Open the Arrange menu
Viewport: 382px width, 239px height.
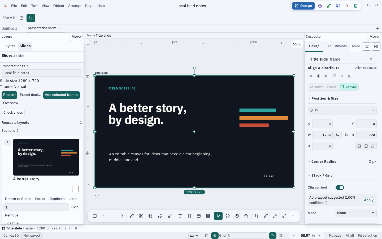(75, 6)
